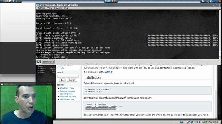
Task: Click the VirtualBox network adapter status icon
Action: pos(192,122)
